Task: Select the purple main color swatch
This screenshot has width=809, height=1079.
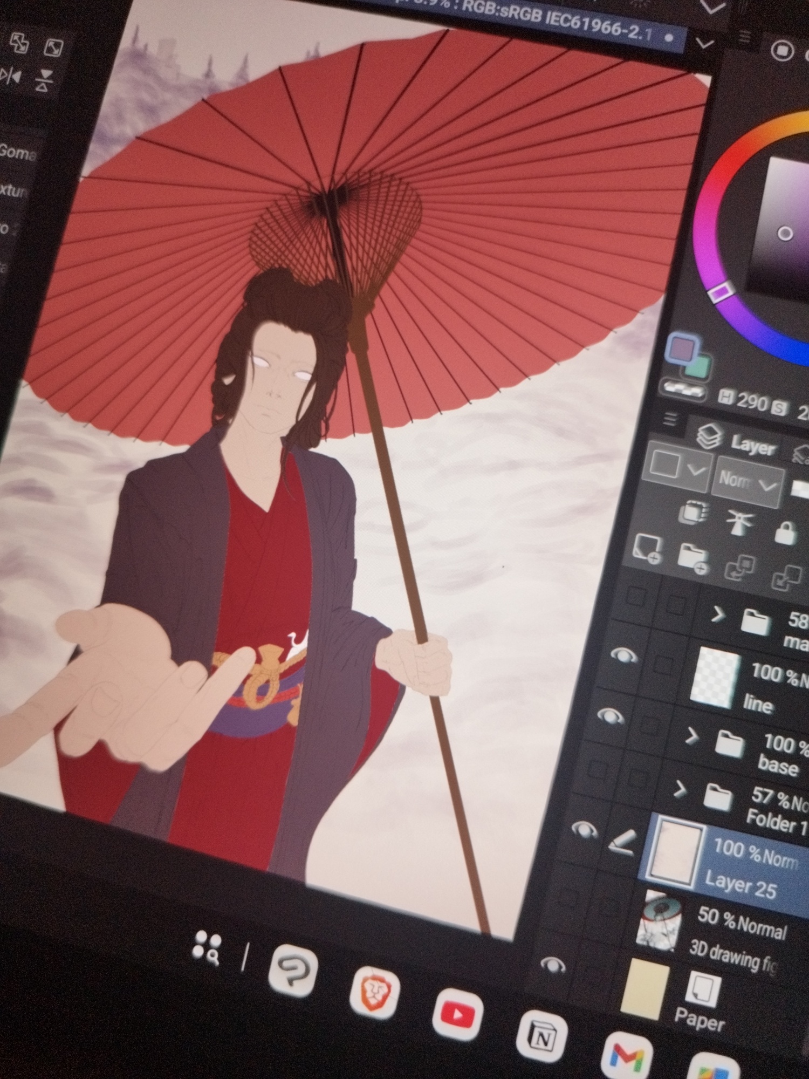Action: [x=682, y=348]
